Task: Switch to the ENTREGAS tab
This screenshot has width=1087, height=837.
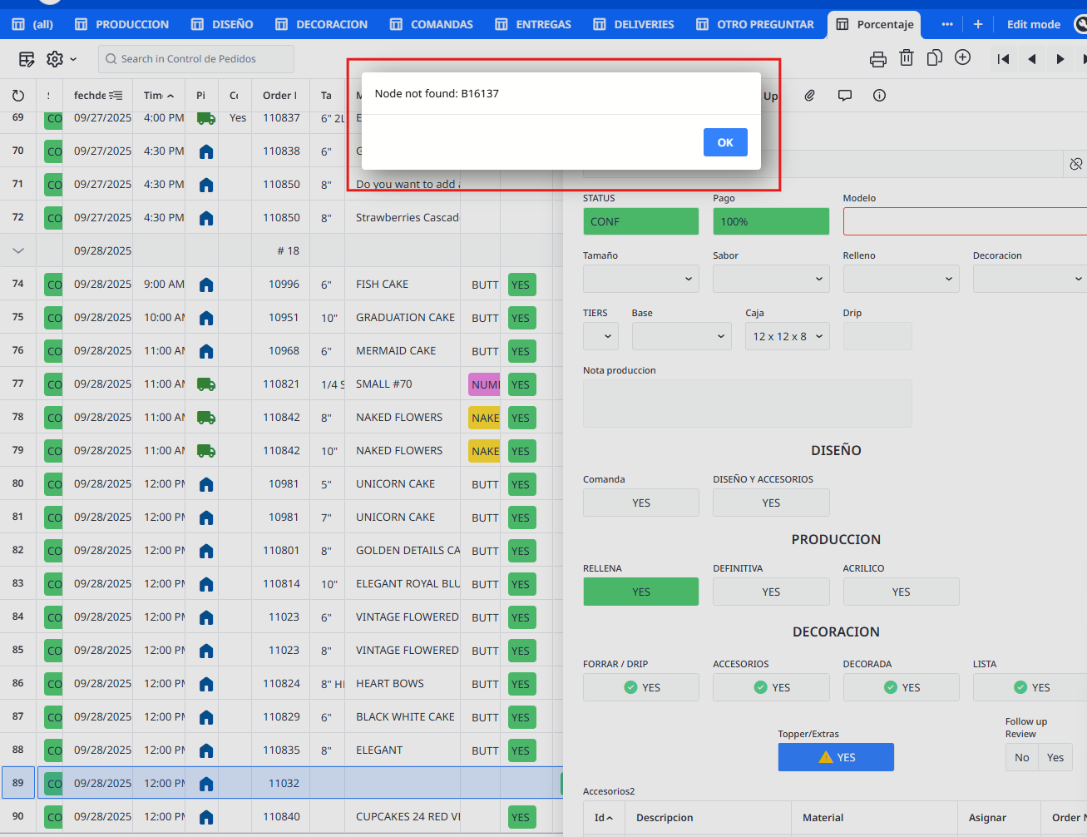Action: pyautogui.click(x=533, y=24)
